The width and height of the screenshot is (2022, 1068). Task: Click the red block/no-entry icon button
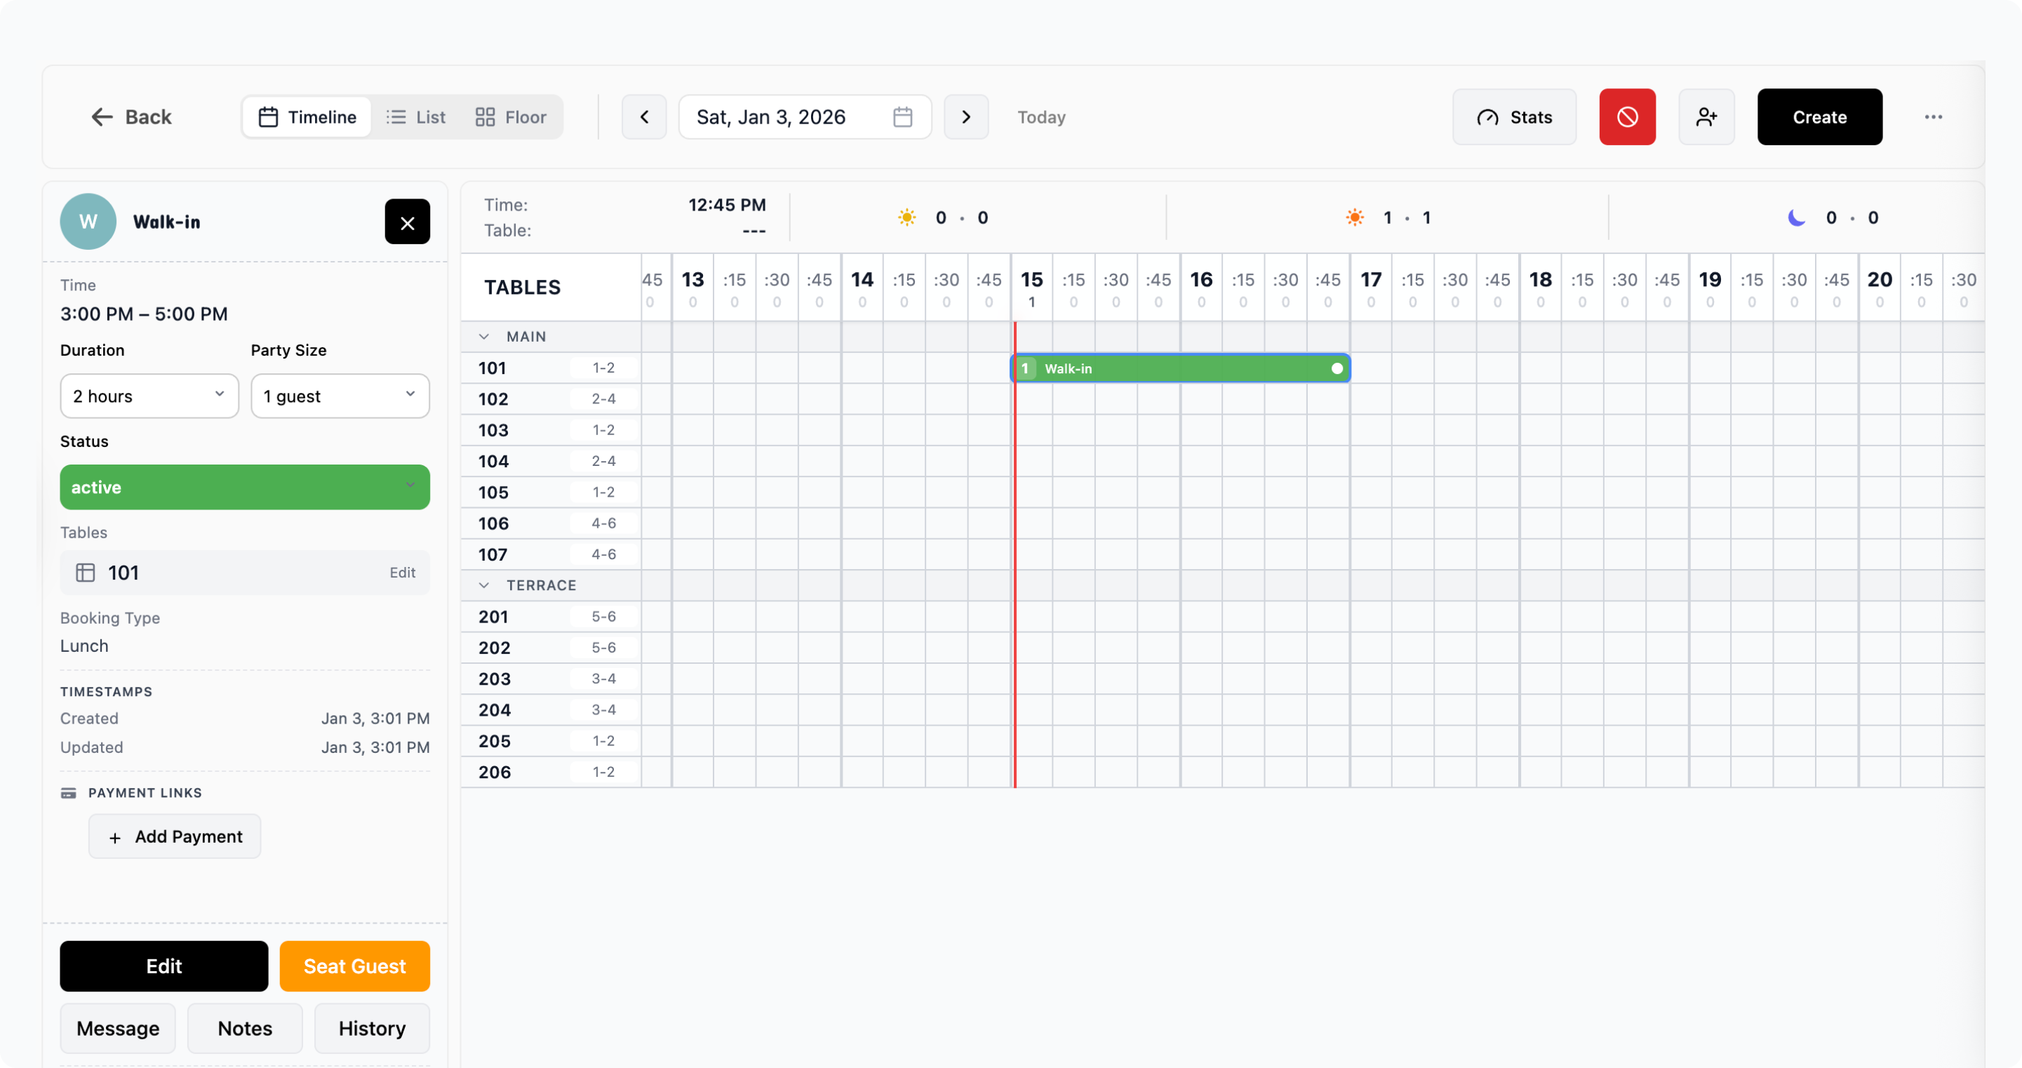1627,117
